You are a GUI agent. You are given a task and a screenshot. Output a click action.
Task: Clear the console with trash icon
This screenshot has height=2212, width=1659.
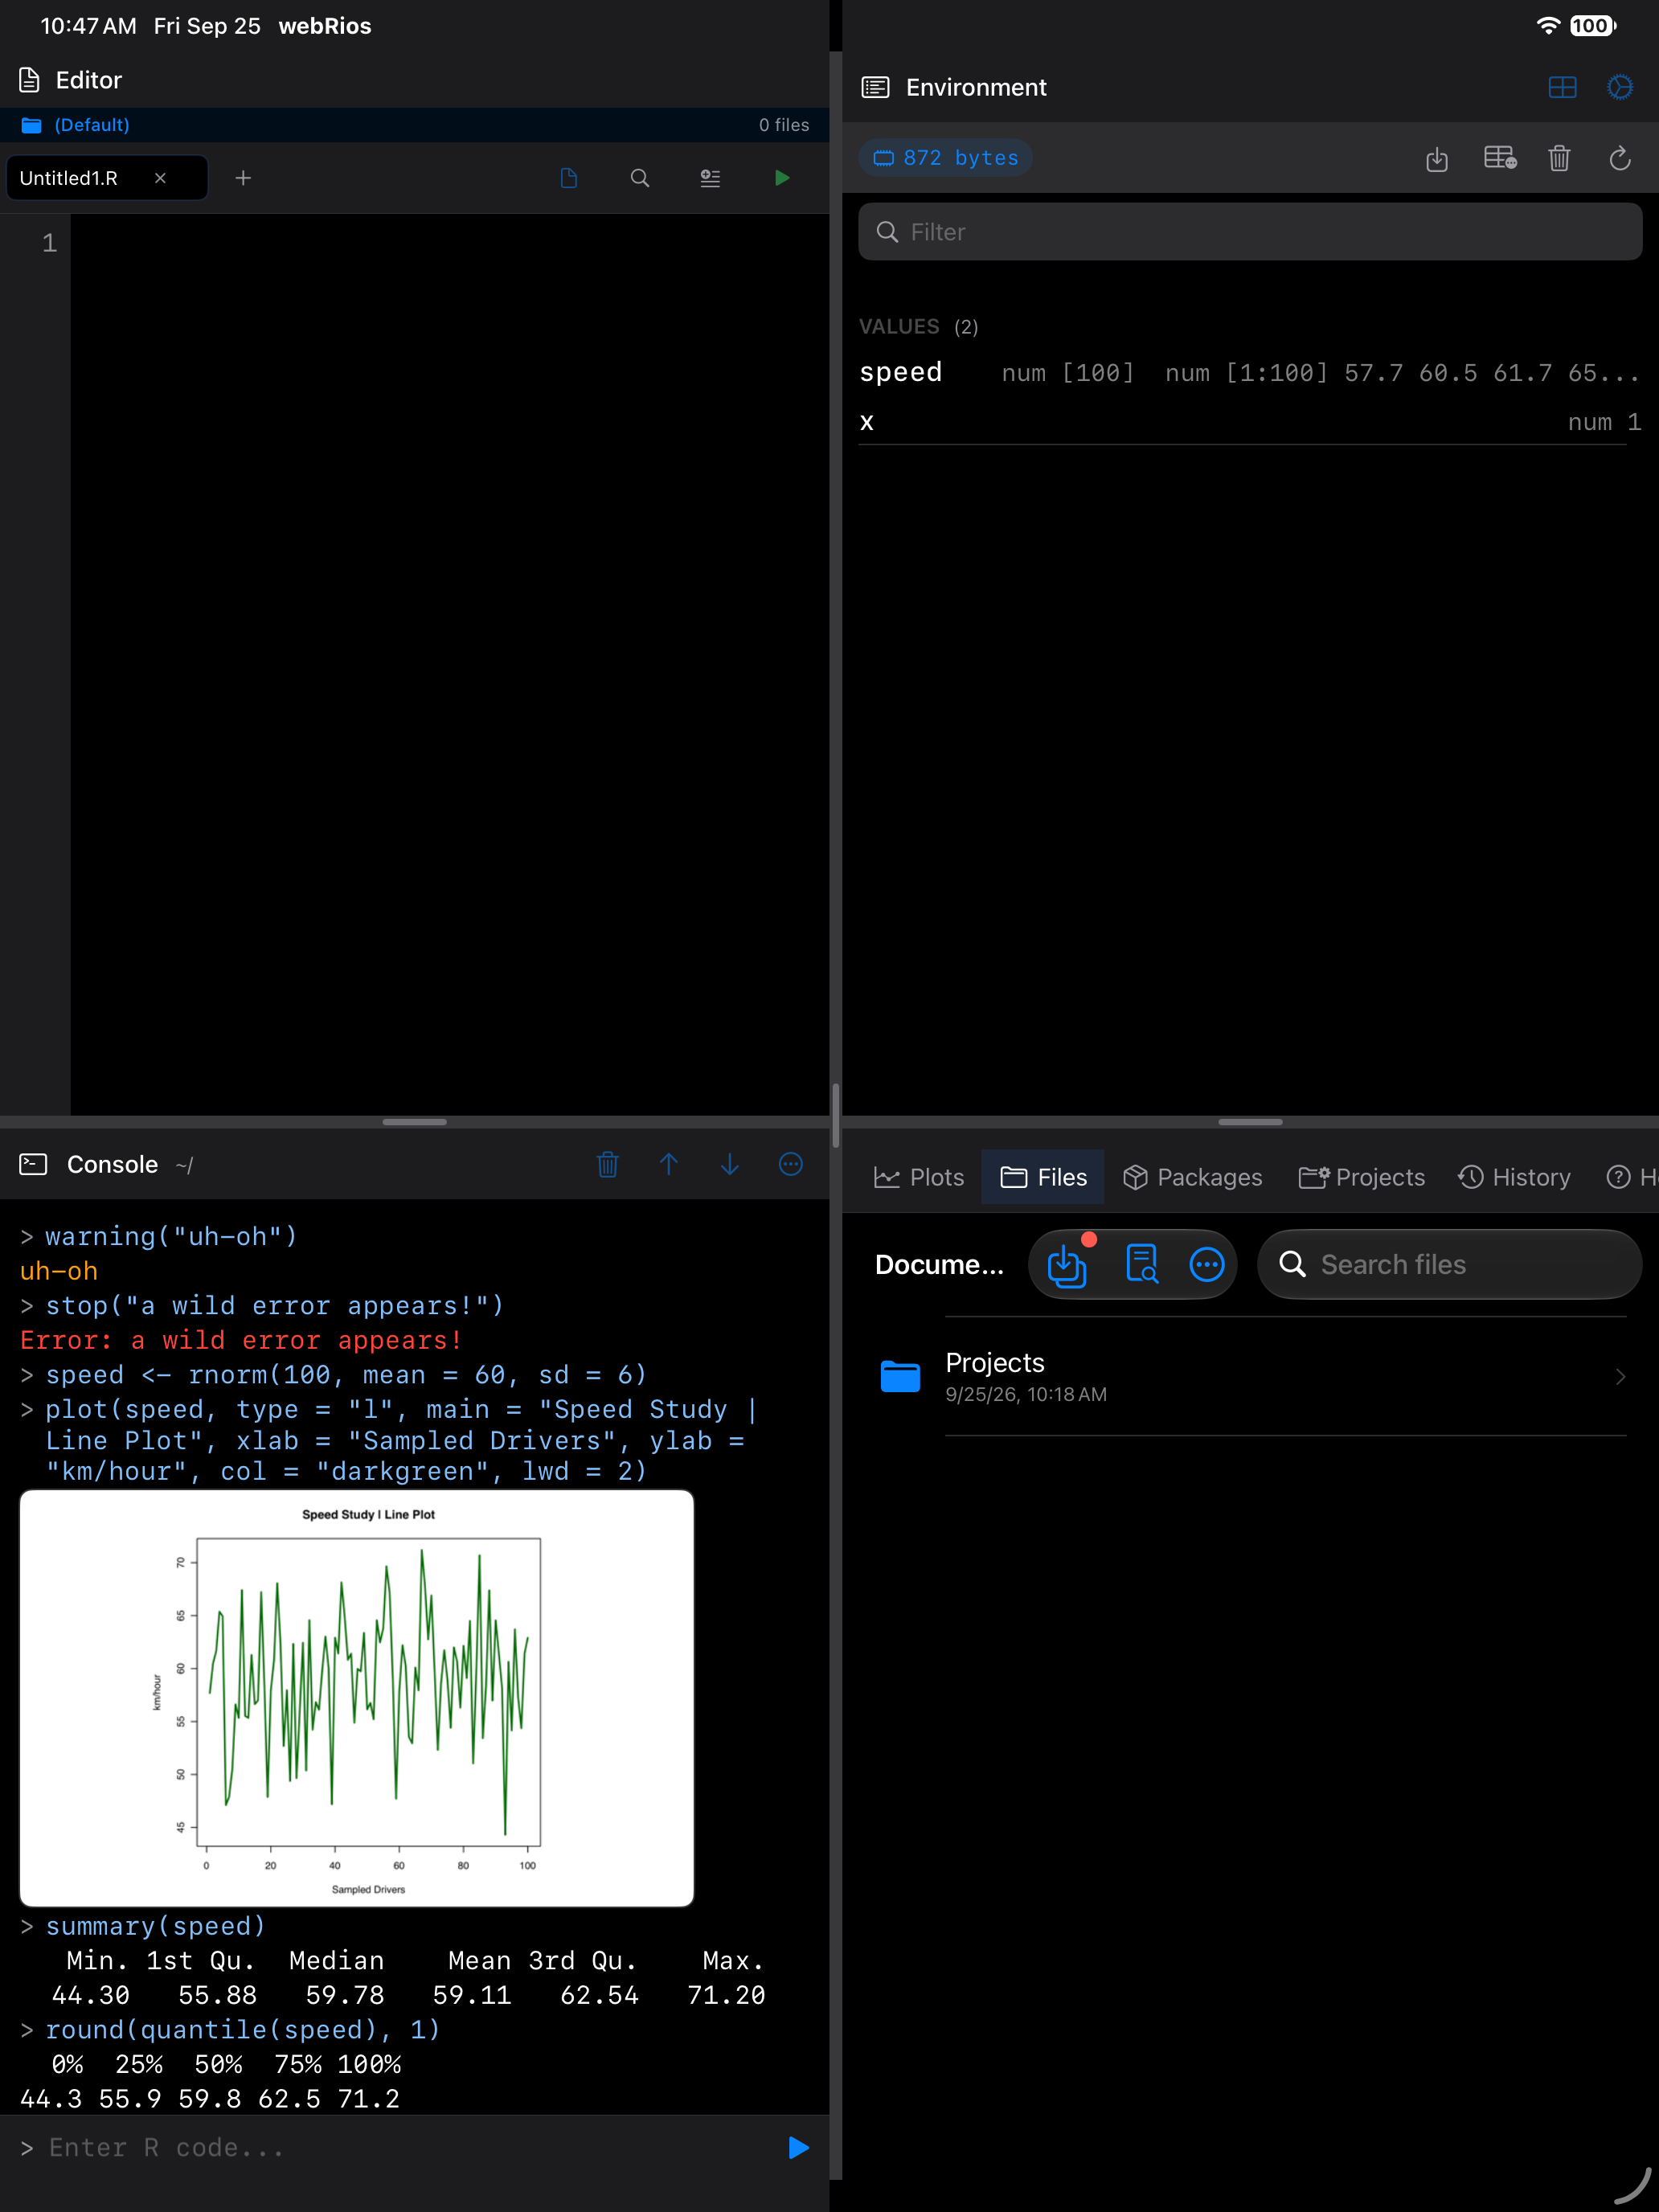tap(608, 1164)
